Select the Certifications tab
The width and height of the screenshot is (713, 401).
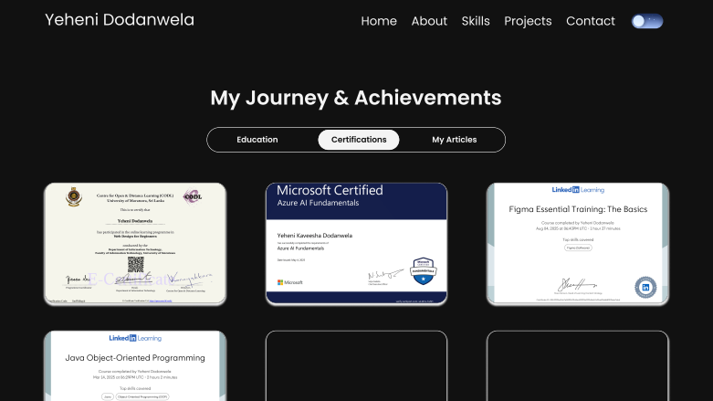[359, 140]
